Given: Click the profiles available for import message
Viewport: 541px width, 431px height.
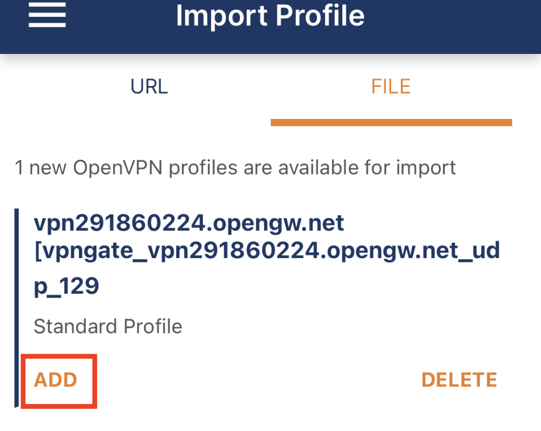Looking at the screenshot, I should tap(235, 168).
